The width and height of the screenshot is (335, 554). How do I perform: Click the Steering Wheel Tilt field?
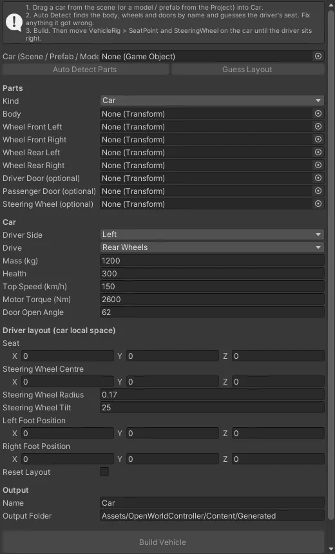tap(212, 407)
